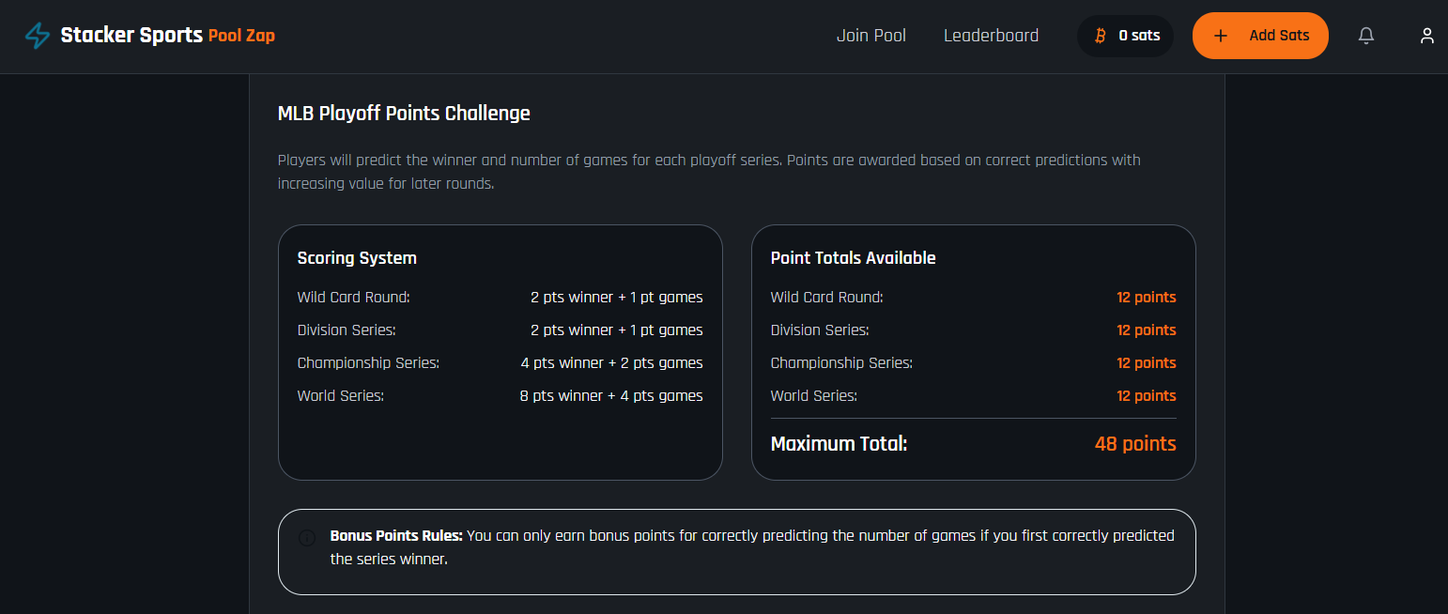This screenshot has height=614, width=1448.
Task: Click the Wild Card Round scoring row
Action: (x=500, y=298)
